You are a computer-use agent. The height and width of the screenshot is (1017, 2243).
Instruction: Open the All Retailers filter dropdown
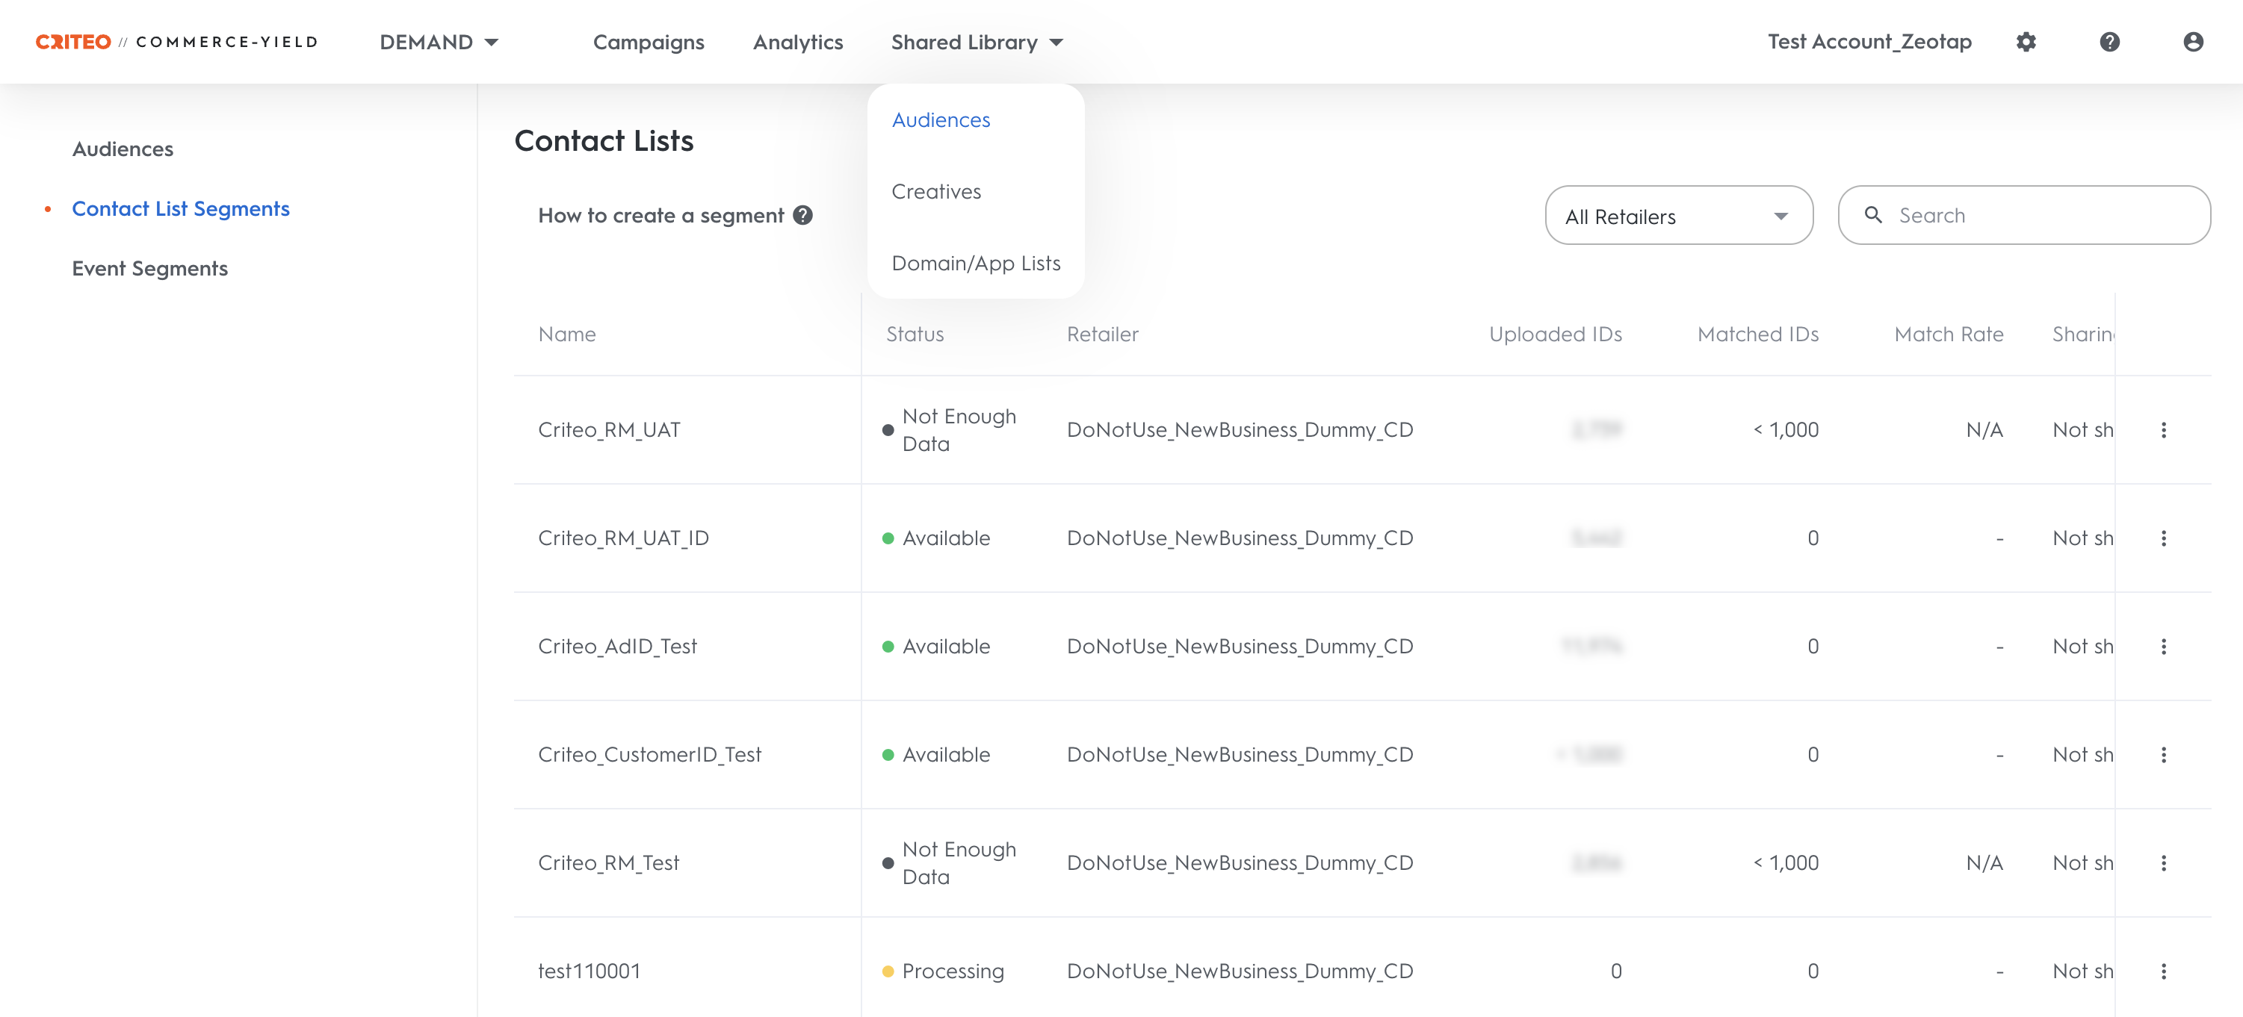[1678, 216]
